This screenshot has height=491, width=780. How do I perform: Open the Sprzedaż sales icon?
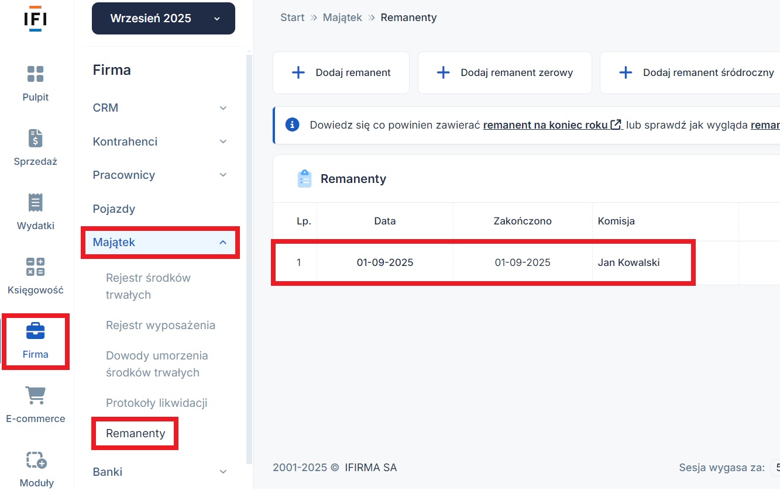pos(35,139)
